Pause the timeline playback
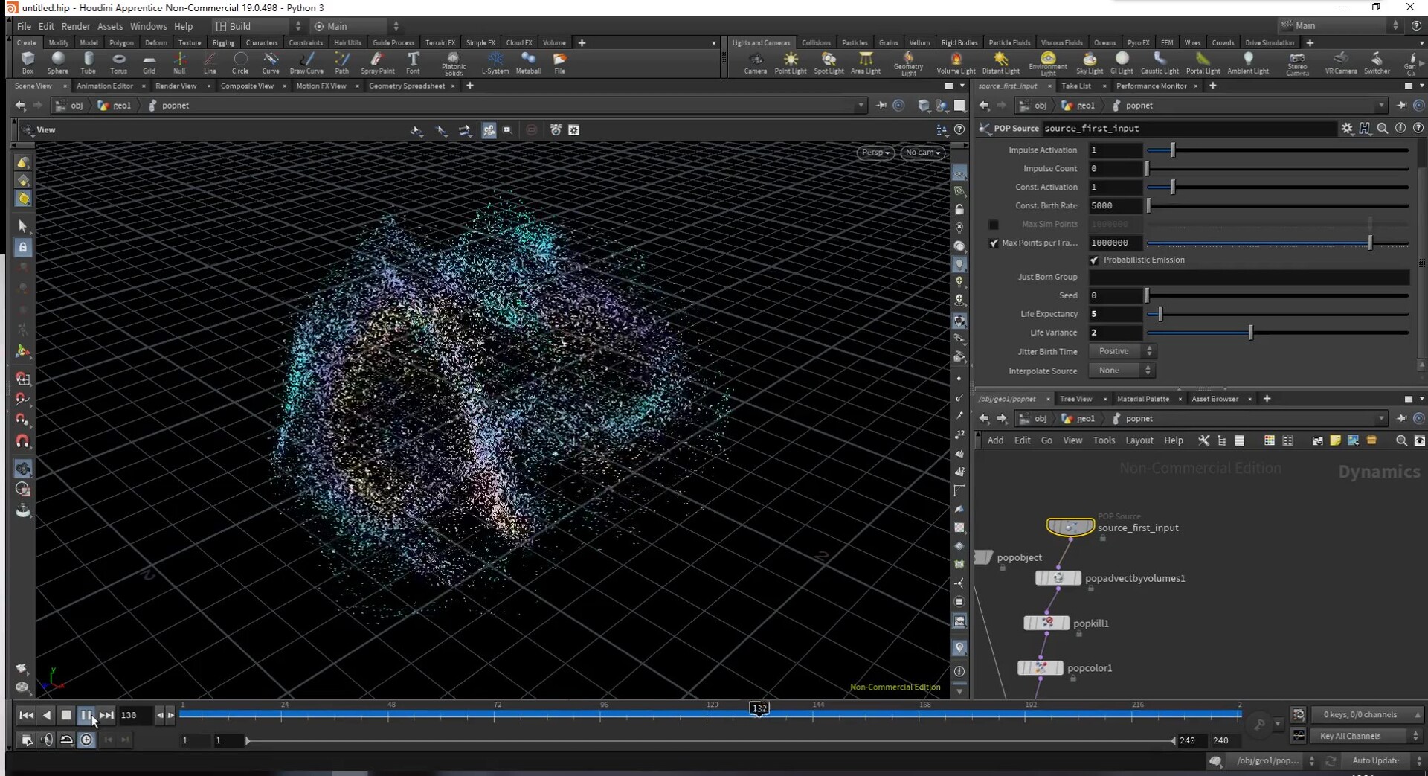 click(86, 715)
